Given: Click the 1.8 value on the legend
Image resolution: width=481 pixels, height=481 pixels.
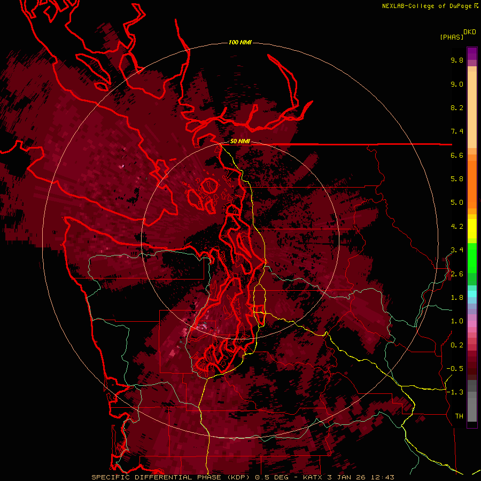Looking at the screenshot, I should (x=457, y=298).
